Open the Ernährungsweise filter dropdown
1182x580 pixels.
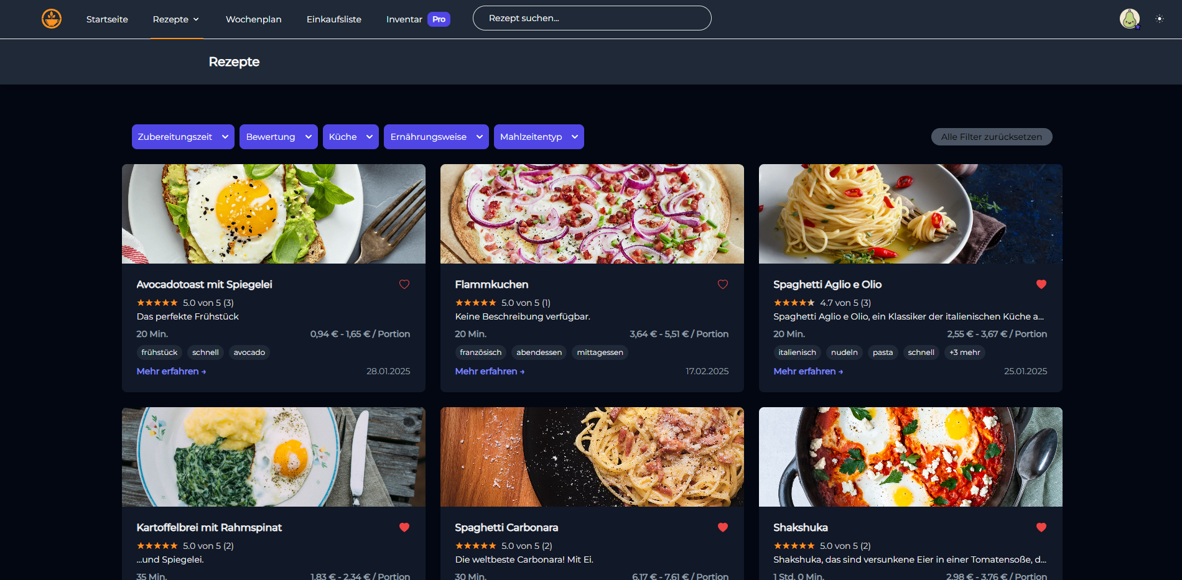point(435,137)
